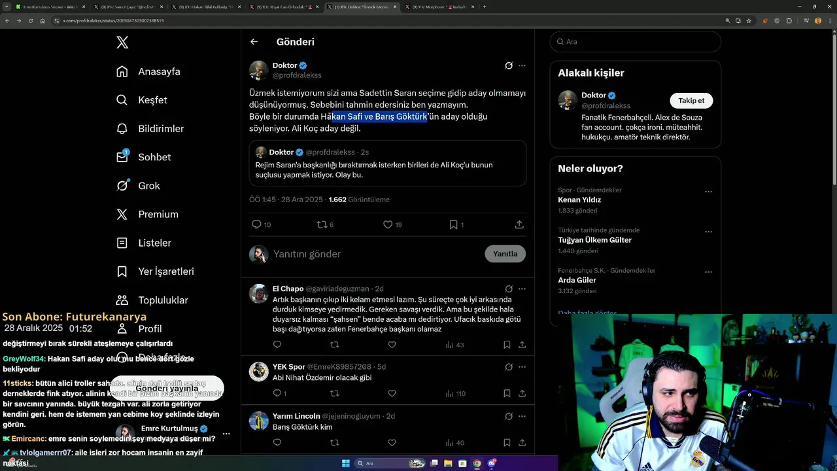Share El Chapo's comment
The width and height of the screenshot is (837, 471).
(x=522, y=345)
